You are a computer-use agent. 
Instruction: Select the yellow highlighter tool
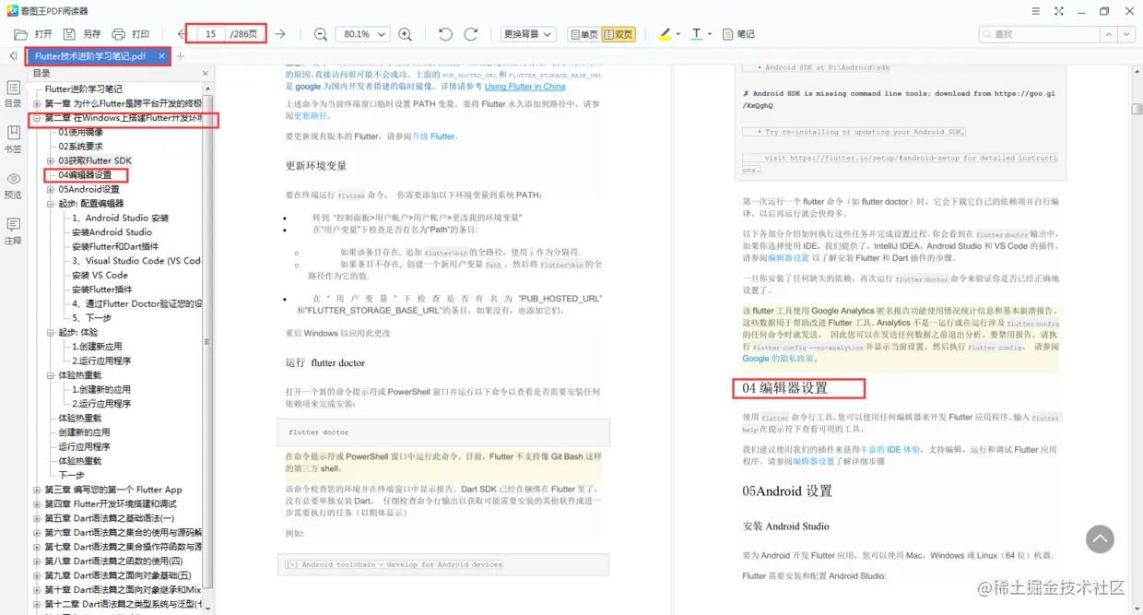(666, 34)
